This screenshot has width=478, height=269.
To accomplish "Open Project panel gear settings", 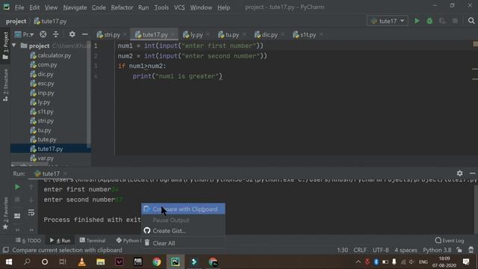I will click(x=72, y=34).
